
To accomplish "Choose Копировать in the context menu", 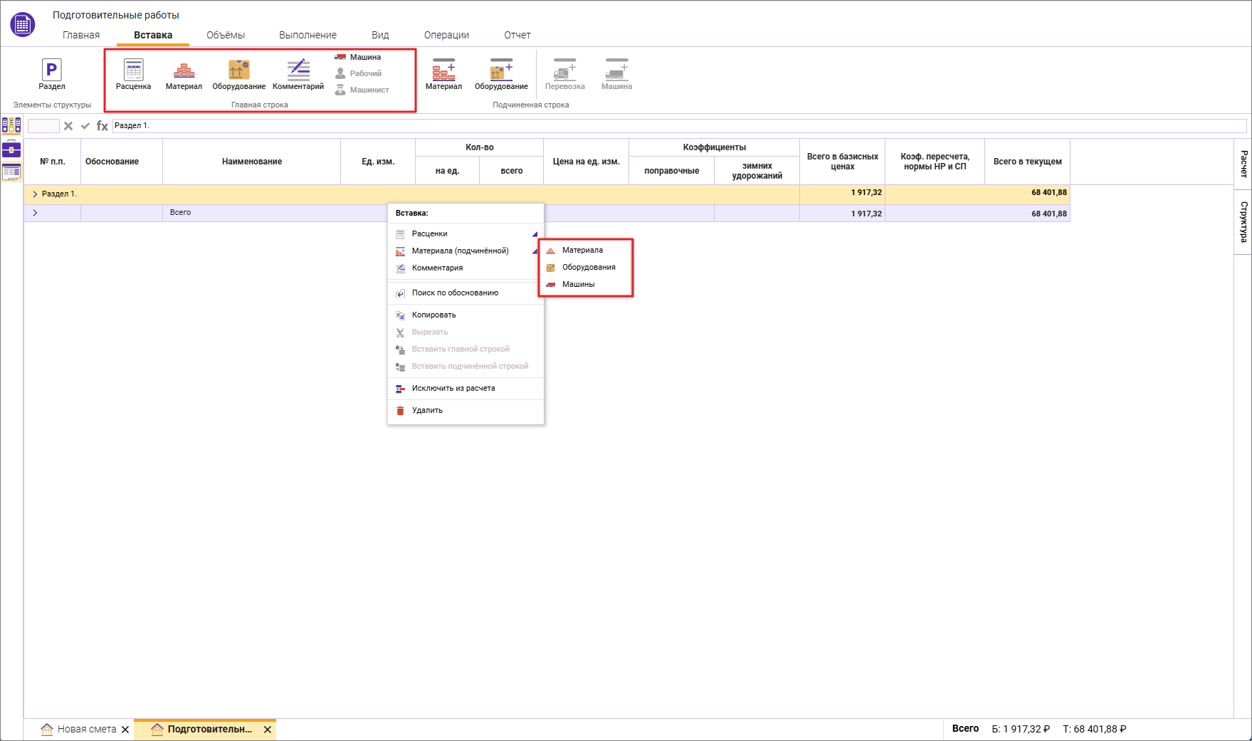I will [433, 315].
